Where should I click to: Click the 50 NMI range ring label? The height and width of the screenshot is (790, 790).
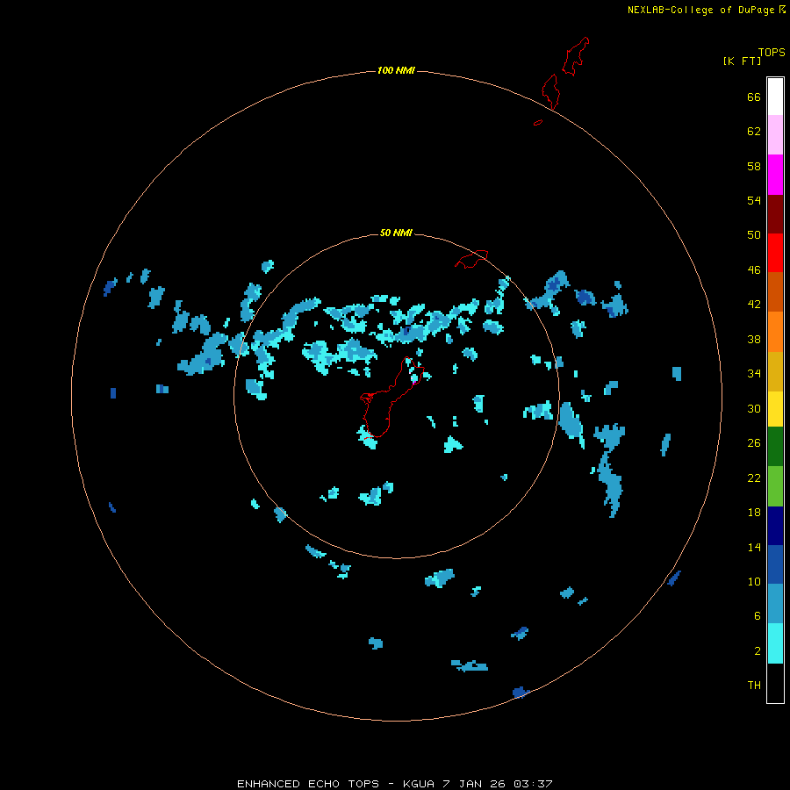point(396,233)
